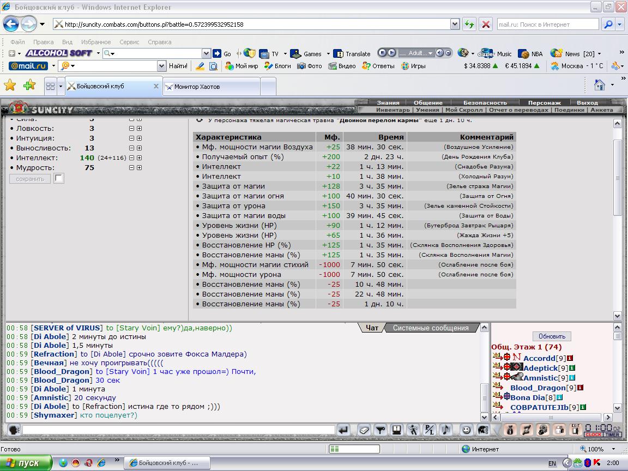Open the Инвентарь link in the top menu
The height and width of the screenshot is (471, 628).
pos(393,110)
